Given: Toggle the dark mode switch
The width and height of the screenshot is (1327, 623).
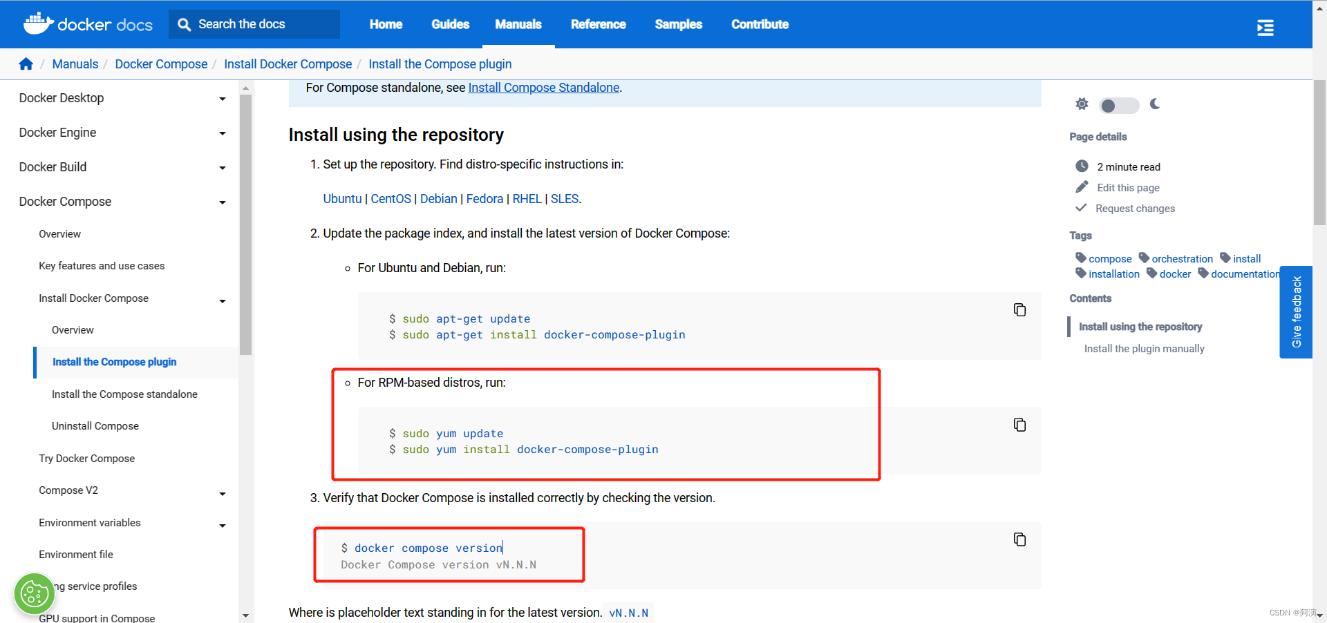Looking at the screenshot, I should pyautogui.click(x=1118, y=106).
